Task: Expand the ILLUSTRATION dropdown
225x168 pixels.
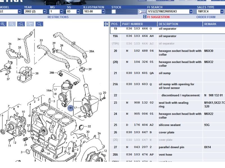Action: [x=103, y=12]
